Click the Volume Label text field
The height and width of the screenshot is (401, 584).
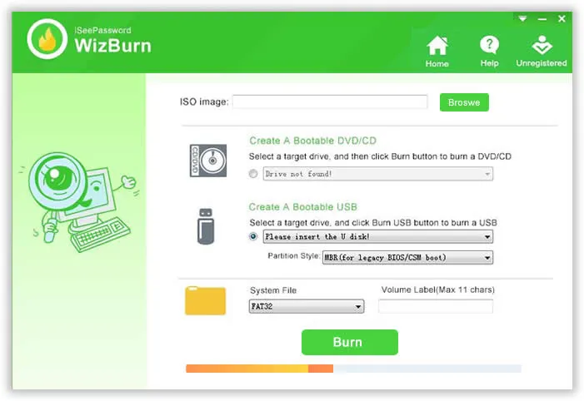(435, 306)
